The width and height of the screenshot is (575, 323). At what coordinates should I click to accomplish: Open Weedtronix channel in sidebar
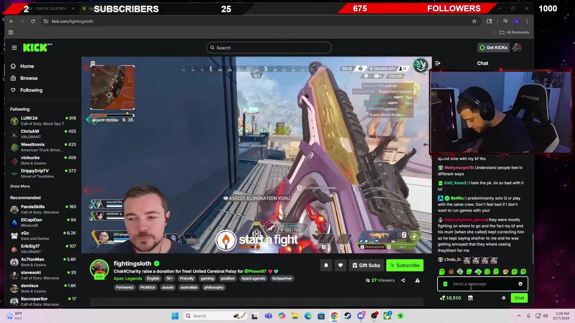(43, 147)
